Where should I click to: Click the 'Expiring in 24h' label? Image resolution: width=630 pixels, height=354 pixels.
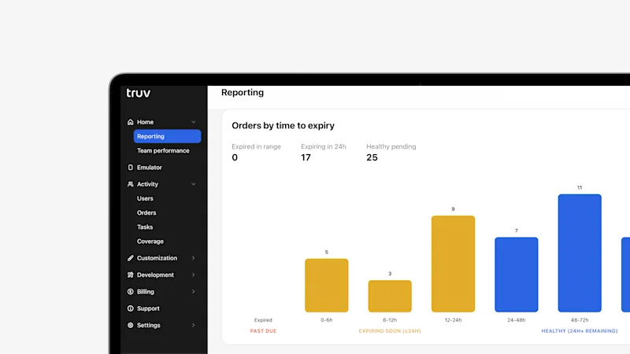pyautogui.click(x=324, y=147)
